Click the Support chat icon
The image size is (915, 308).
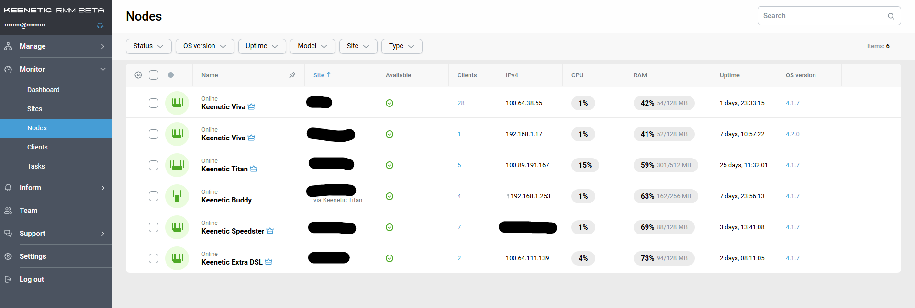point(8,234)
